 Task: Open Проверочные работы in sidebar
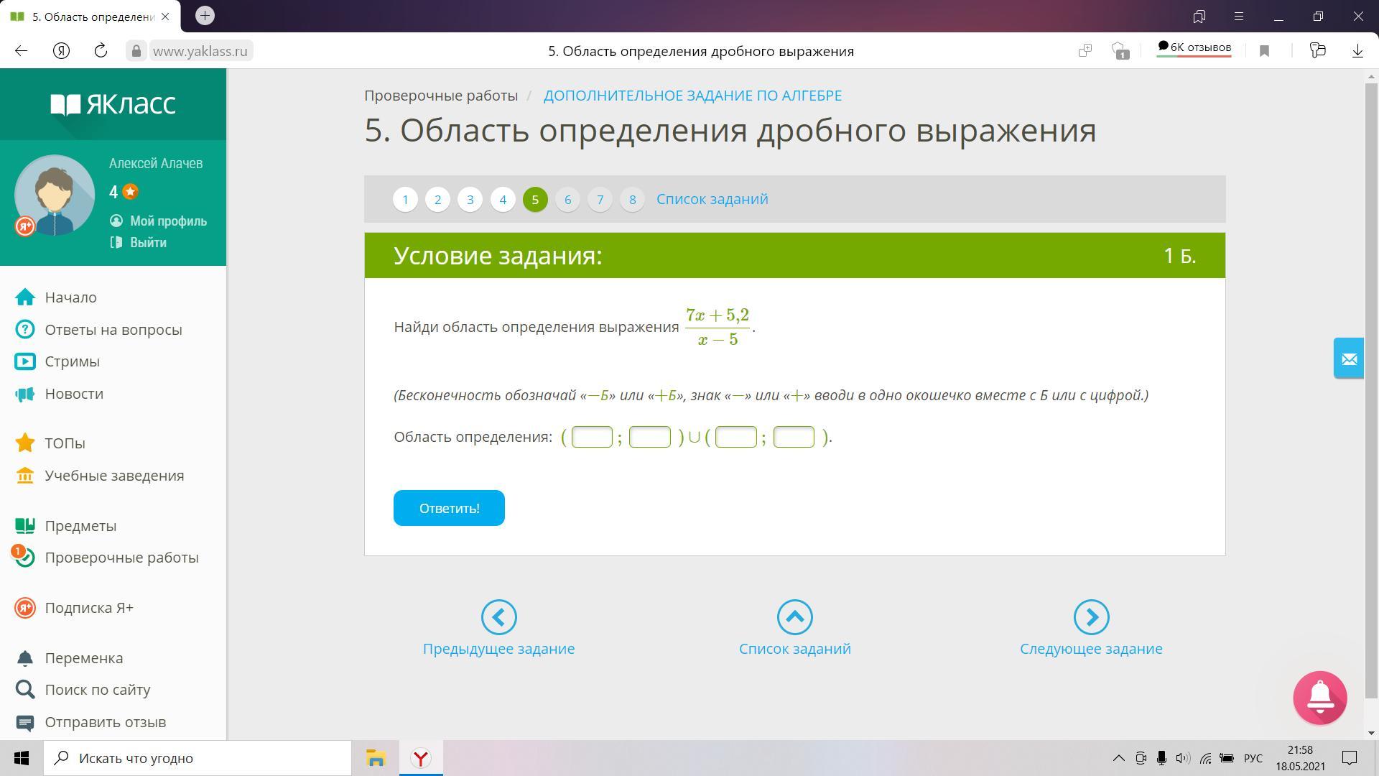(x=121, y=558)
